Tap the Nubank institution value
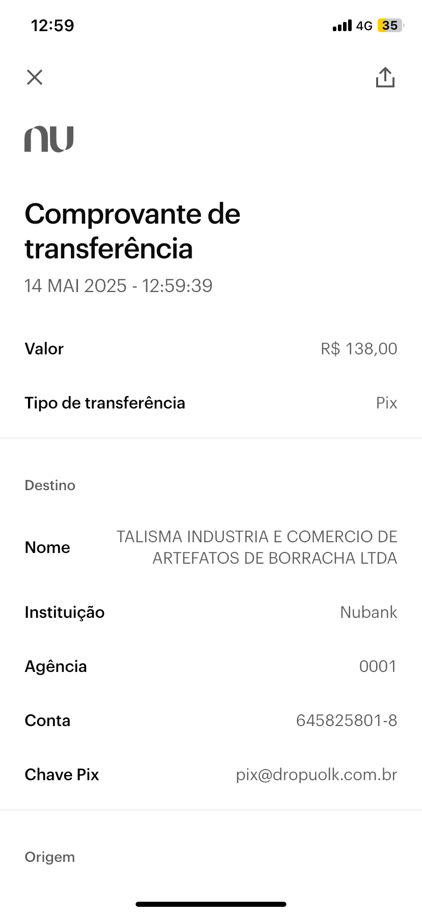This screenshot has height=915, width=422. coord(368,612)
